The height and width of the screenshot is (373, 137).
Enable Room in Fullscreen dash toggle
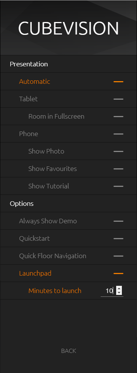click(x=118, y=117)
